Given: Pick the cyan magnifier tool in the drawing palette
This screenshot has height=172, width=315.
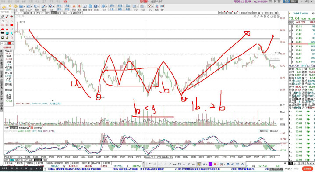Looking at the screenshot, I should pos(12,33).
